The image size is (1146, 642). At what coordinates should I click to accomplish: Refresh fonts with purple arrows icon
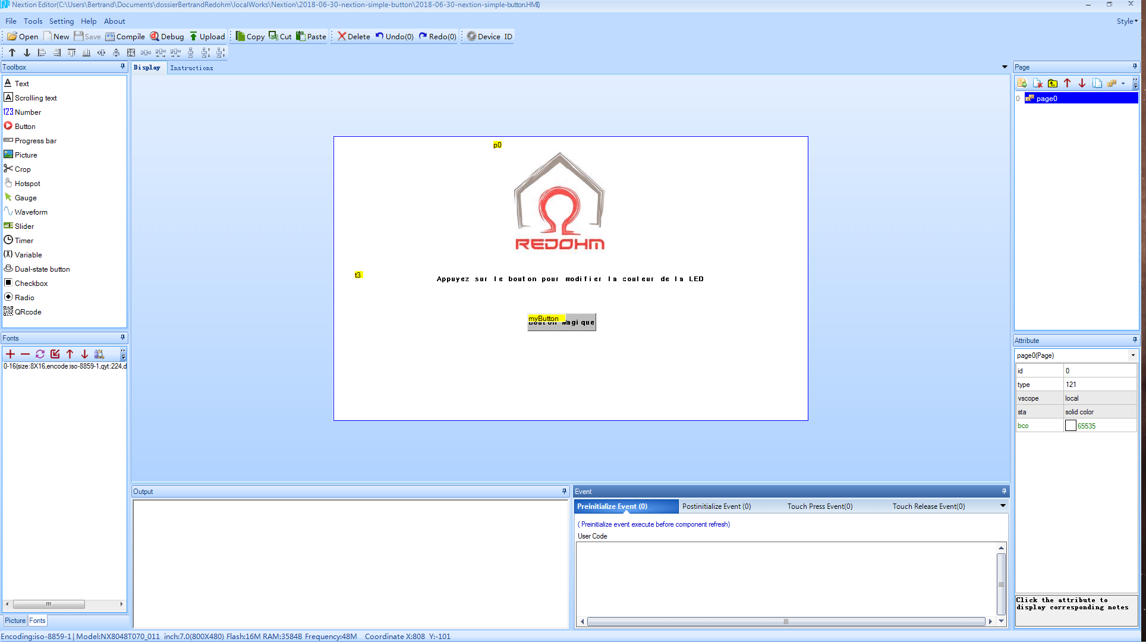click(40, 354)
